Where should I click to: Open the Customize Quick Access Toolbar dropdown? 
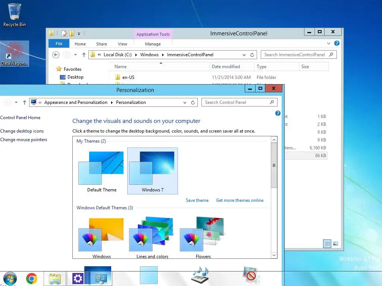coord(79,34)
